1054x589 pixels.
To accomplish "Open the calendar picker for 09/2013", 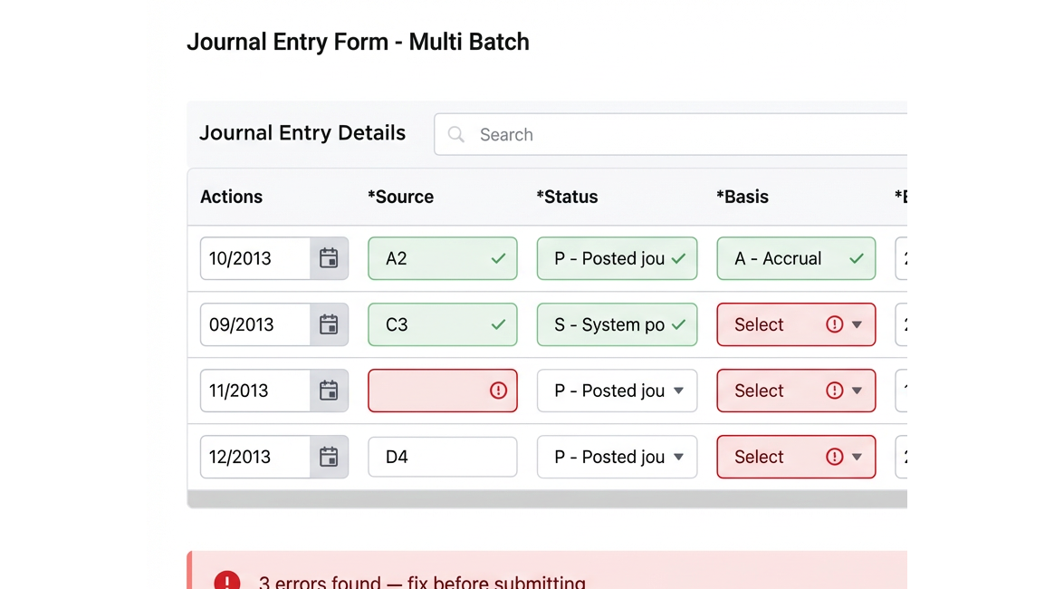I will pyautogui.click(x=328, y=324).
